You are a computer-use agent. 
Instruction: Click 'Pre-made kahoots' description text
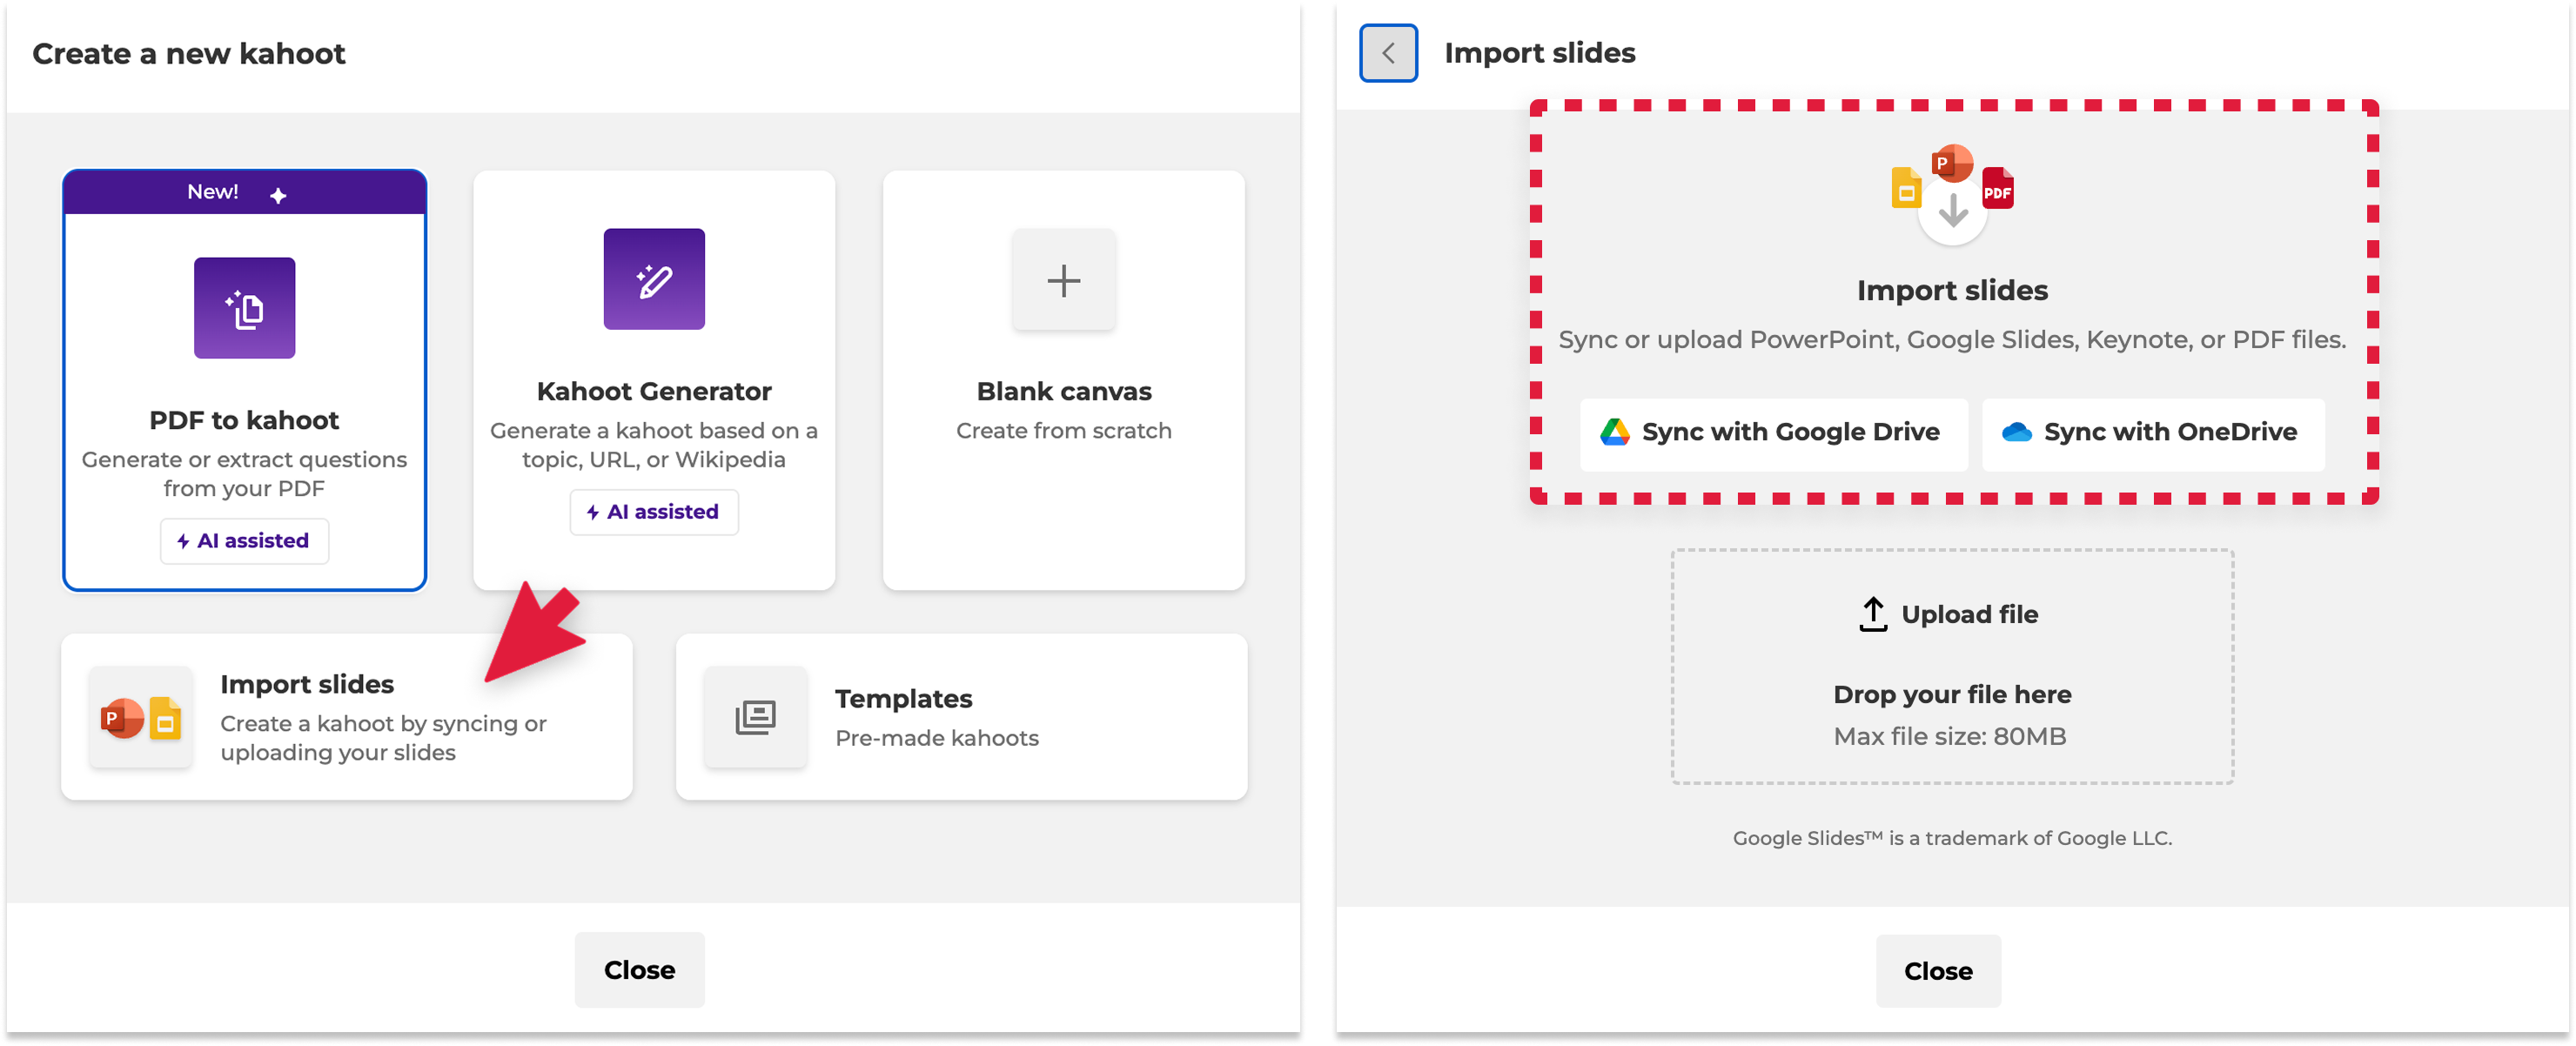(x=937, y=738)
